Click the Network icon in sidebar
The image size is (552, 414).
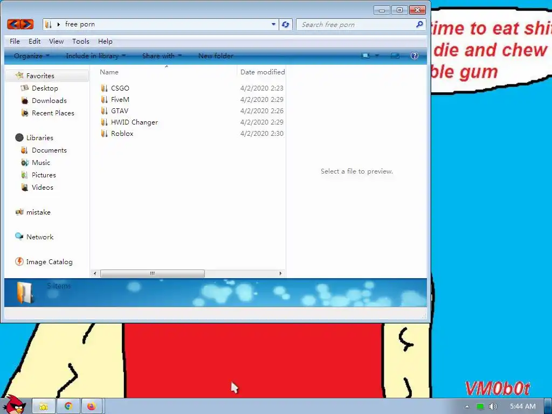(19, 236)
